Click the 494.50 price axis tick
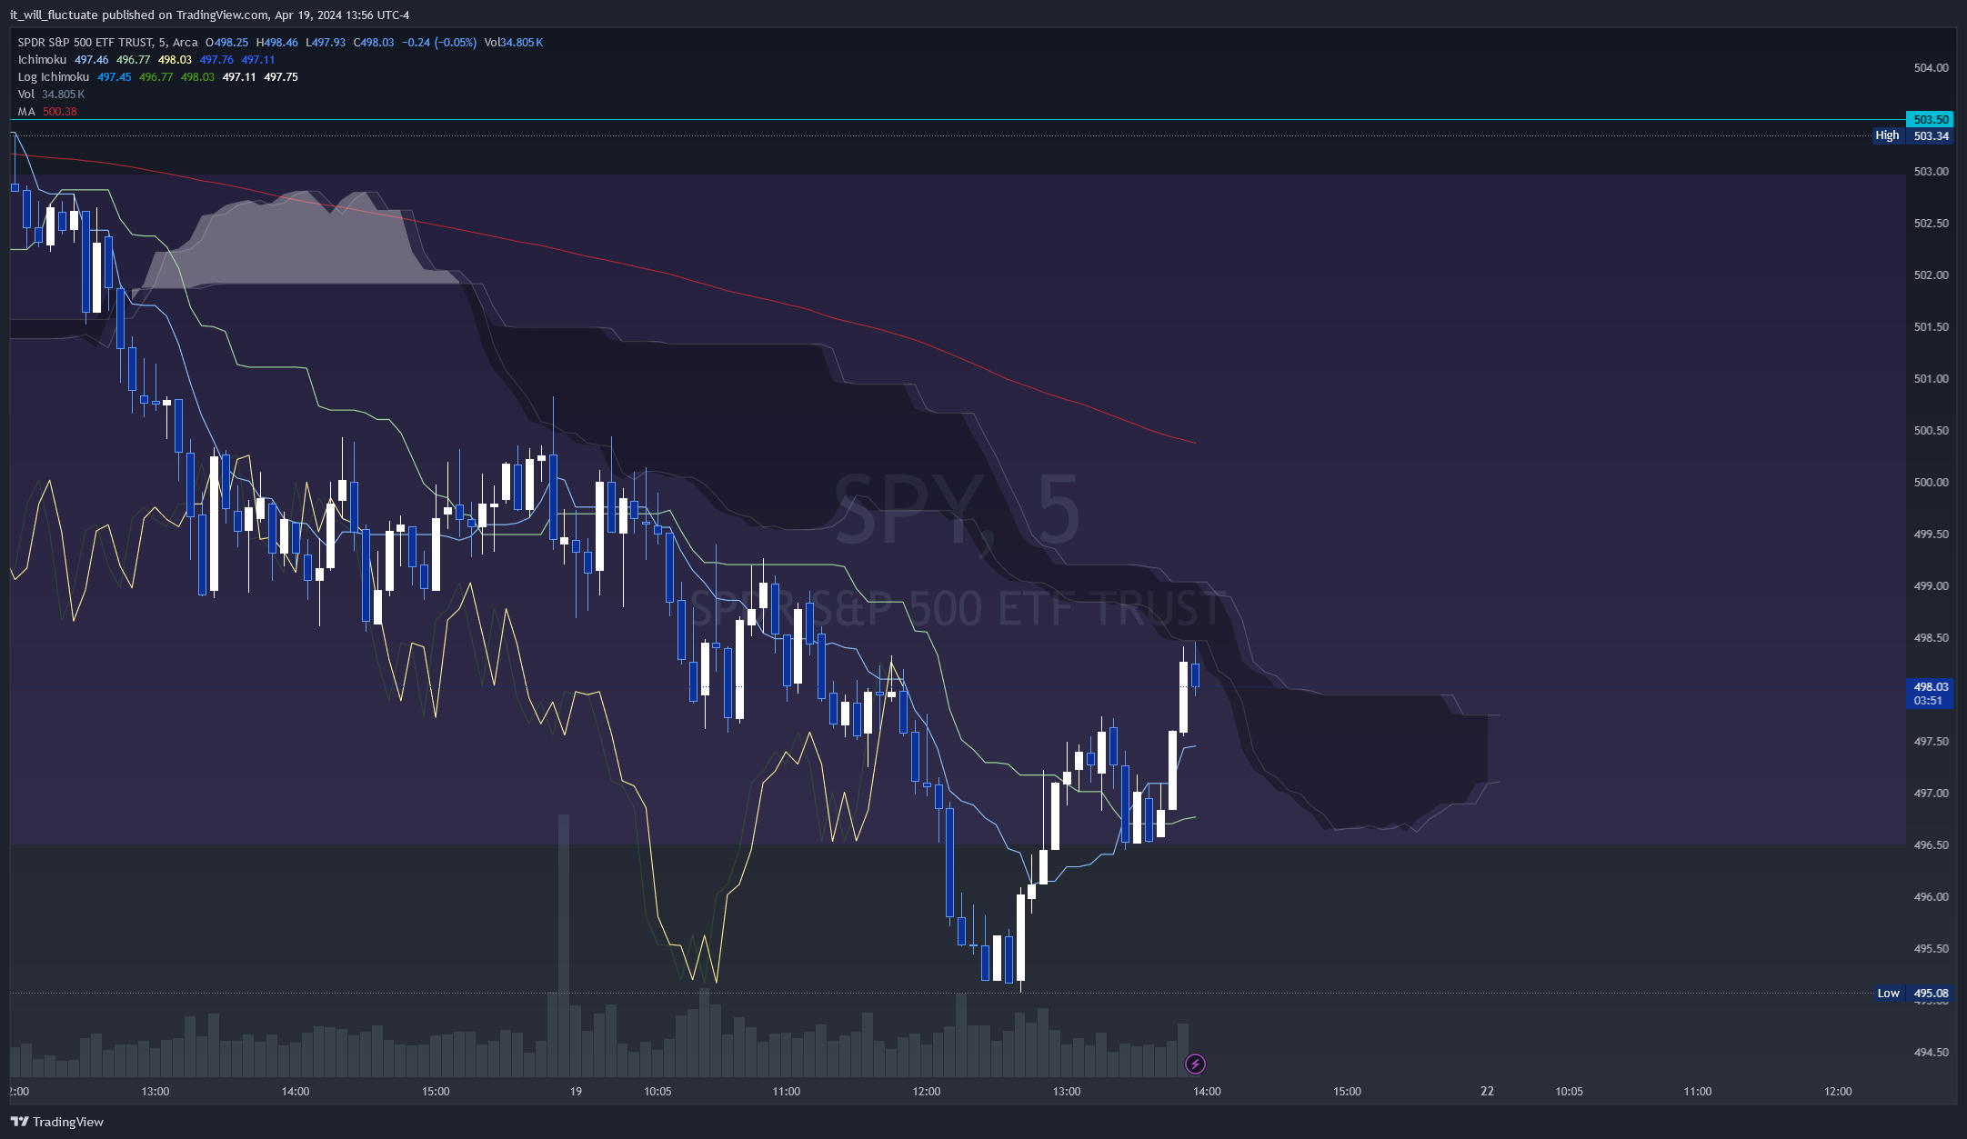The image size is (1967, 1139). pos(1931,1053)
